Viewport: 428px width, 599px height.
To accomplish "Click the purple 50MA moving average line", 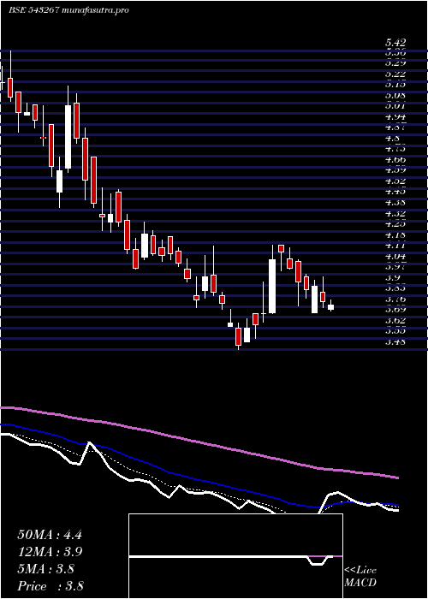I will click(199, 442).
